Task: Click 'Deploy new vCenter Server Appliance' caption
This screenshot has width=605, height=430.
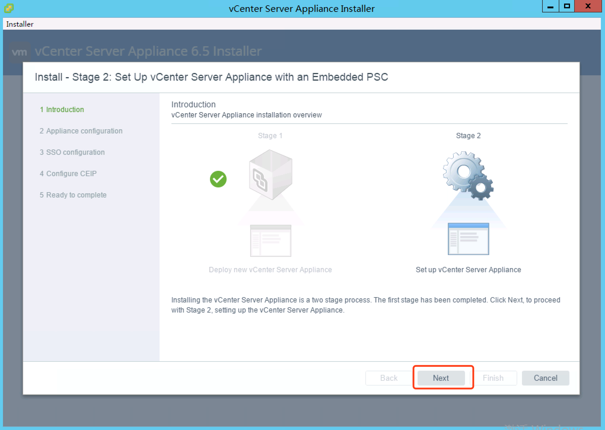Action: (x=270, y=270)
